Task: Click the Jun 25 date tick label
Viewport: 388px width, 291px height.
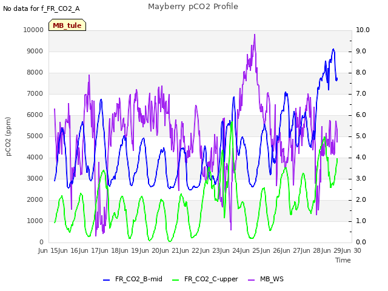Action: pos(251,250)
